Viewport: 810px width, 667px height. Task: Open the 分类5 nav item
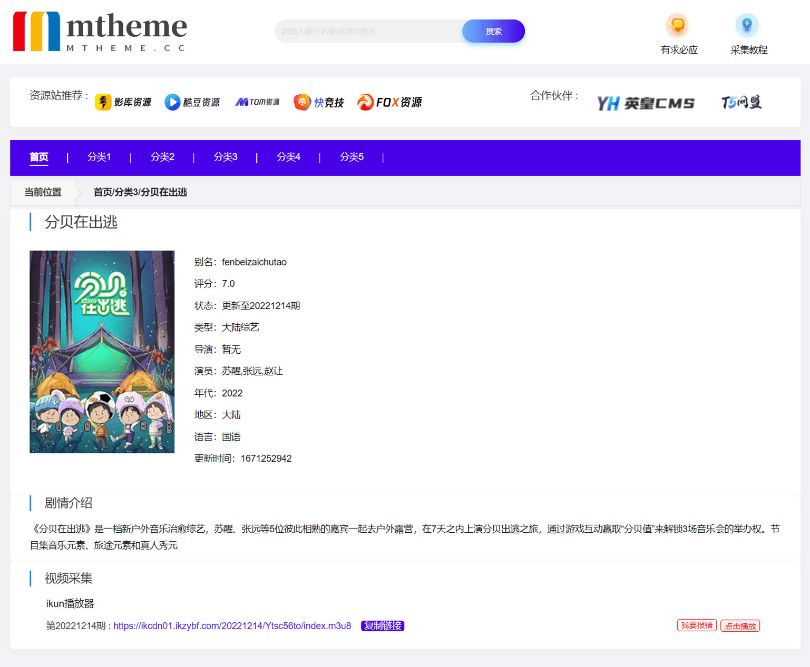pyautogui.click(x=352, y=157)
